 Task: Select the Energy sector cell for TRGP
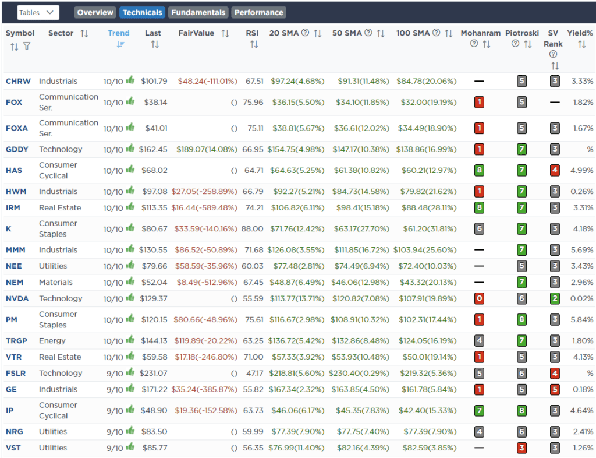tap(52, 341)
